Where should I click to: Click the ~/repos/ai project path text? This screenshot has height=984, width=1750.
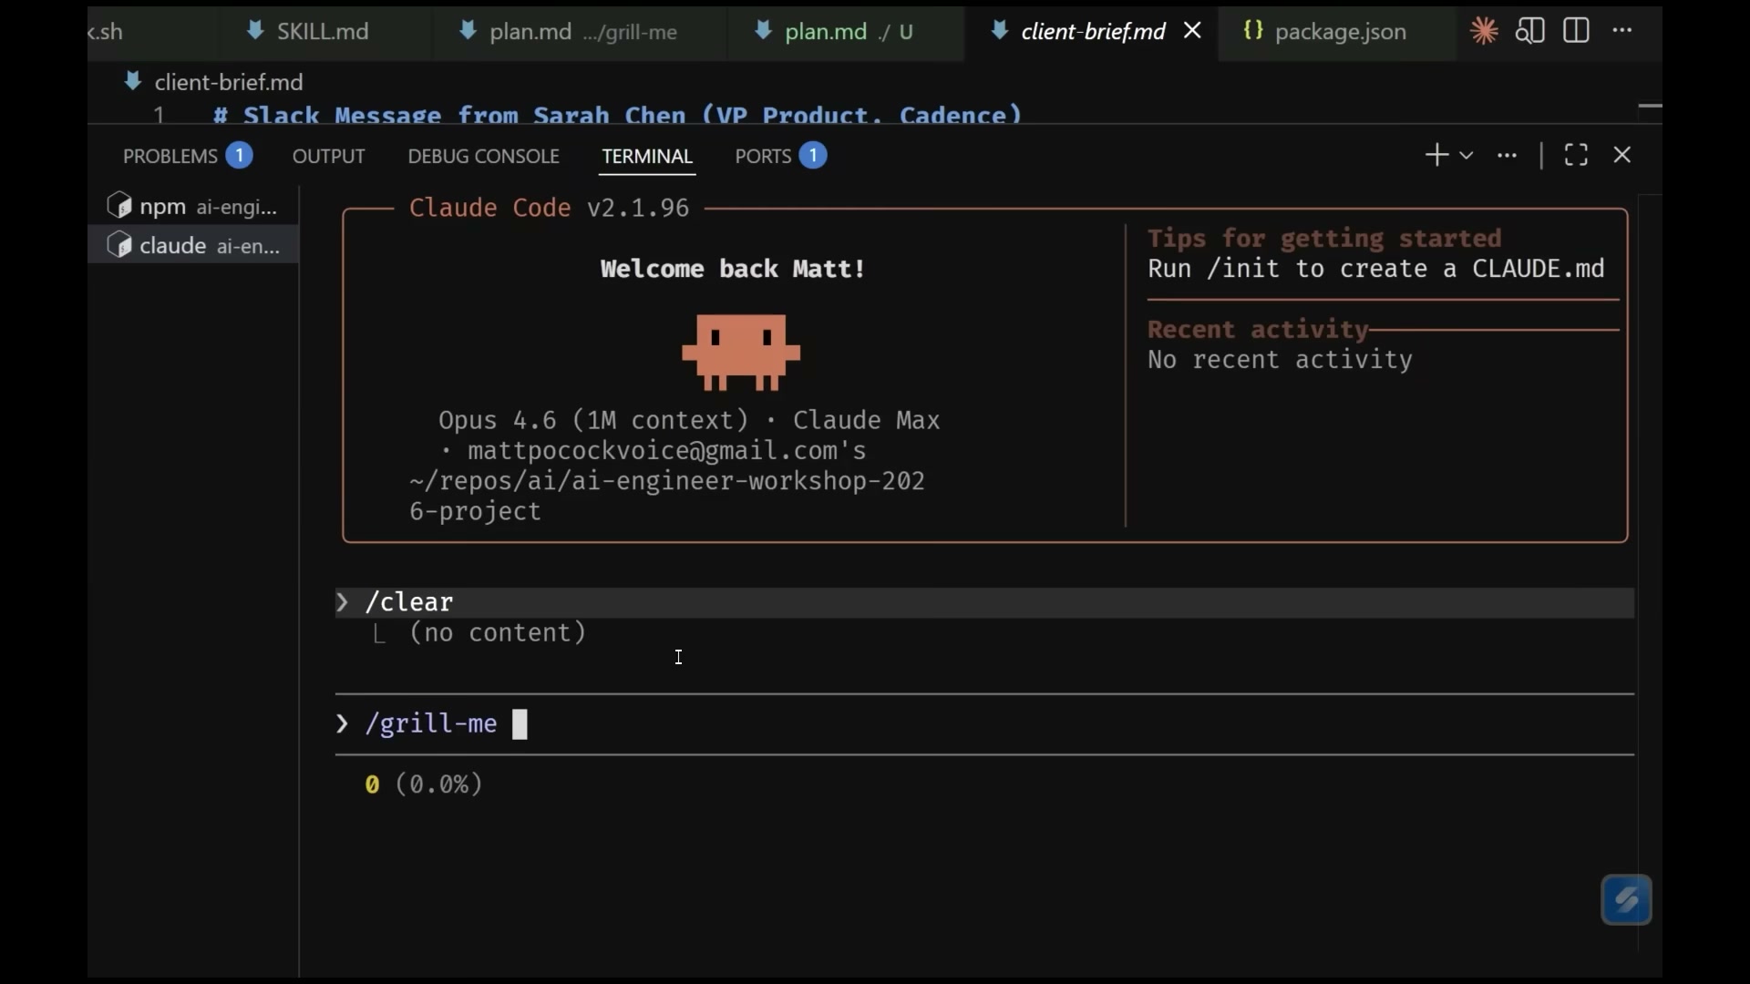pos(667,497)
